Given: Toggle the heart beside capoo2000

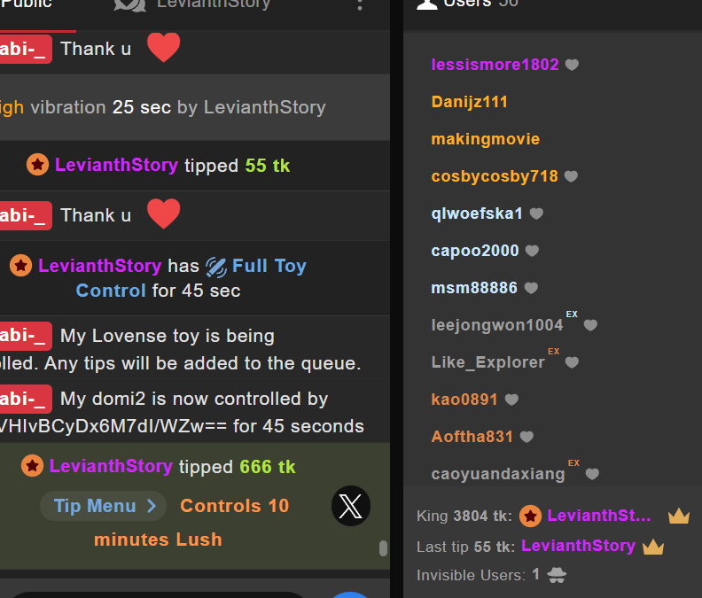Looking at the screenshot, I should (x=532, y=251).
